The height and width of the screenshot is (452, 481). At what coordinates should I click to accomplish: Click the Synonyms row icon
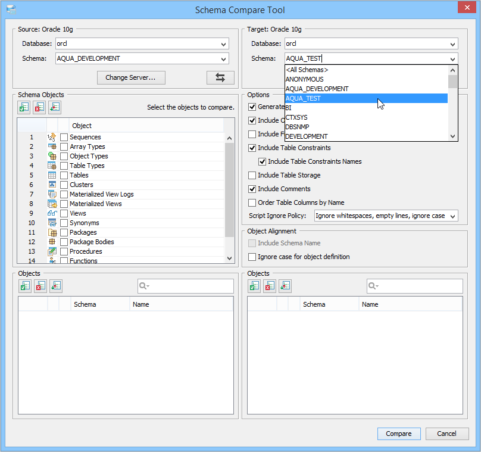[52, 223]
